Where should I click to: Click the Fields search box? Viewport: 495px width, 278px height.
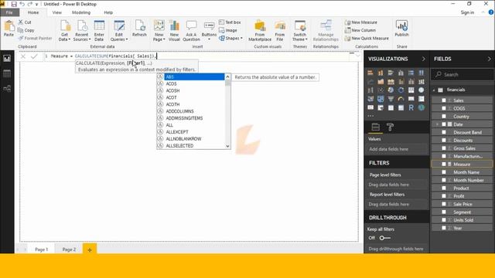click(462, 75)
